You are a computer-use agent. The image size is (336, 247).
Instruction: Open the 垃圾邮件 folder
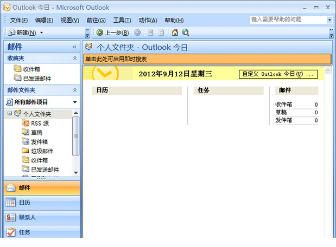pyautogui.click(x=42, y=151)
